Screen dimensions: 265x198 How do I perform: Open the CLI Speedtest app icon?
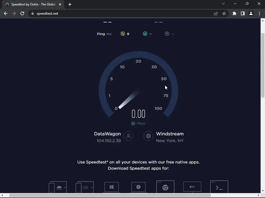219,187
